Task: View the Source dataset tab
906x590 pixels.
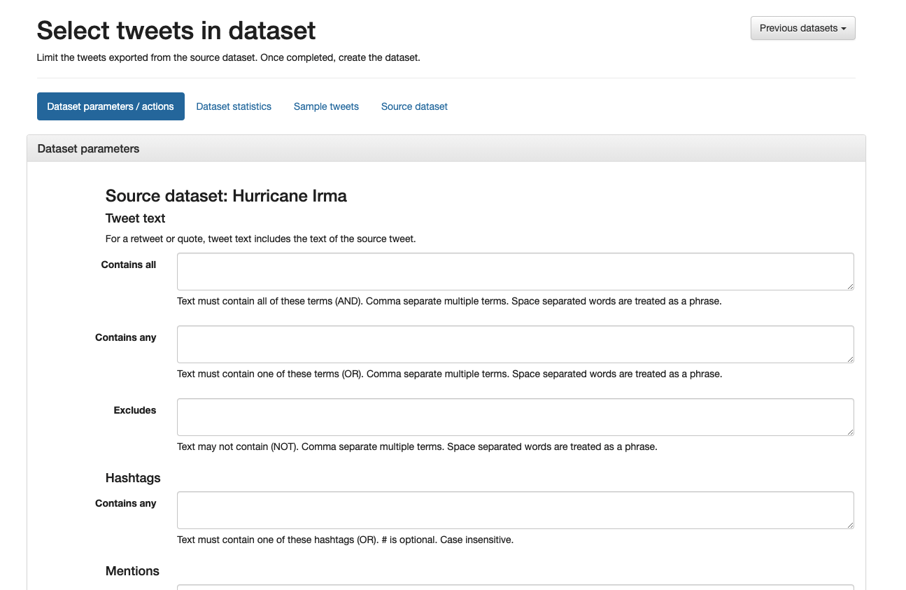Action: (x=413, y=106)
